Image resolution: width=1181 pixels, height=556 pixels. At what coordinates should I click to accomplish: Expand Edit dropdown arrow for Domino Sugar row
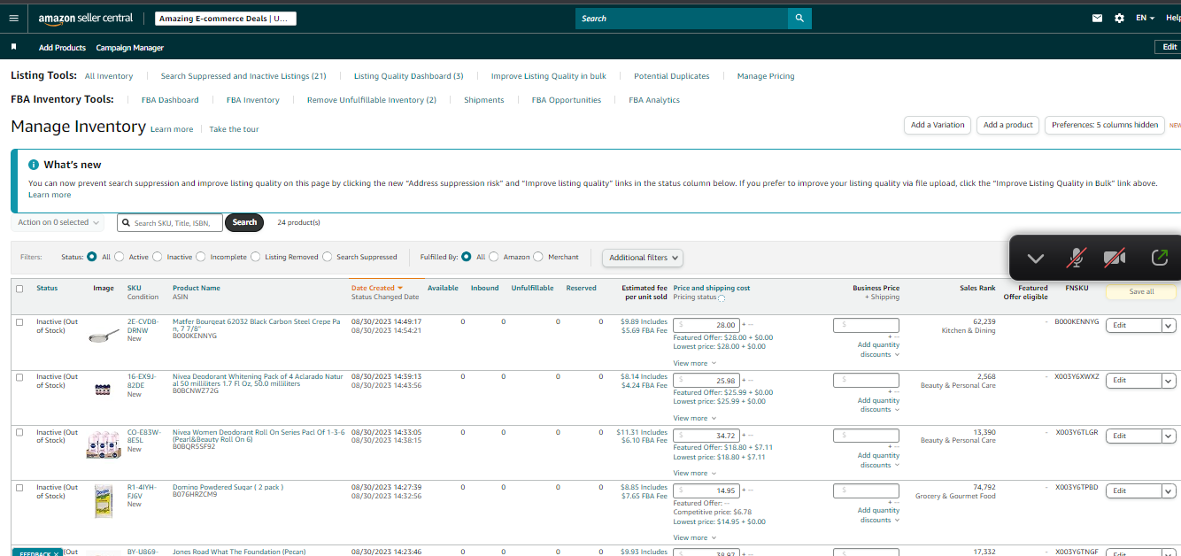point(1169,491)
